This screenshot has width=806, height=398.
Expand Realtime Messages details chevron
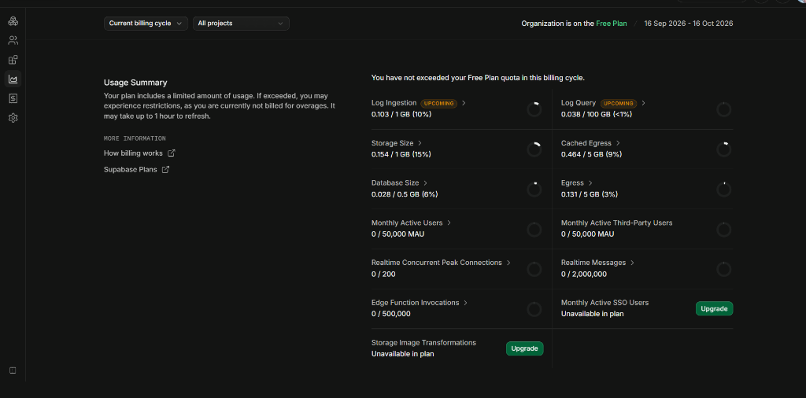pyautogui.click(x=632, y=263)
